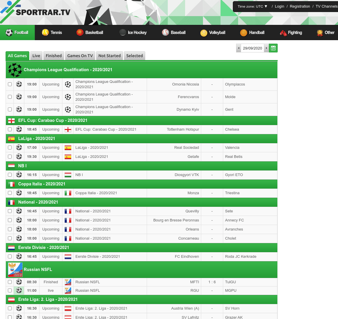
Task: Click the Austria flag in Erste Liga header
Action: click(x=11, y=300)
